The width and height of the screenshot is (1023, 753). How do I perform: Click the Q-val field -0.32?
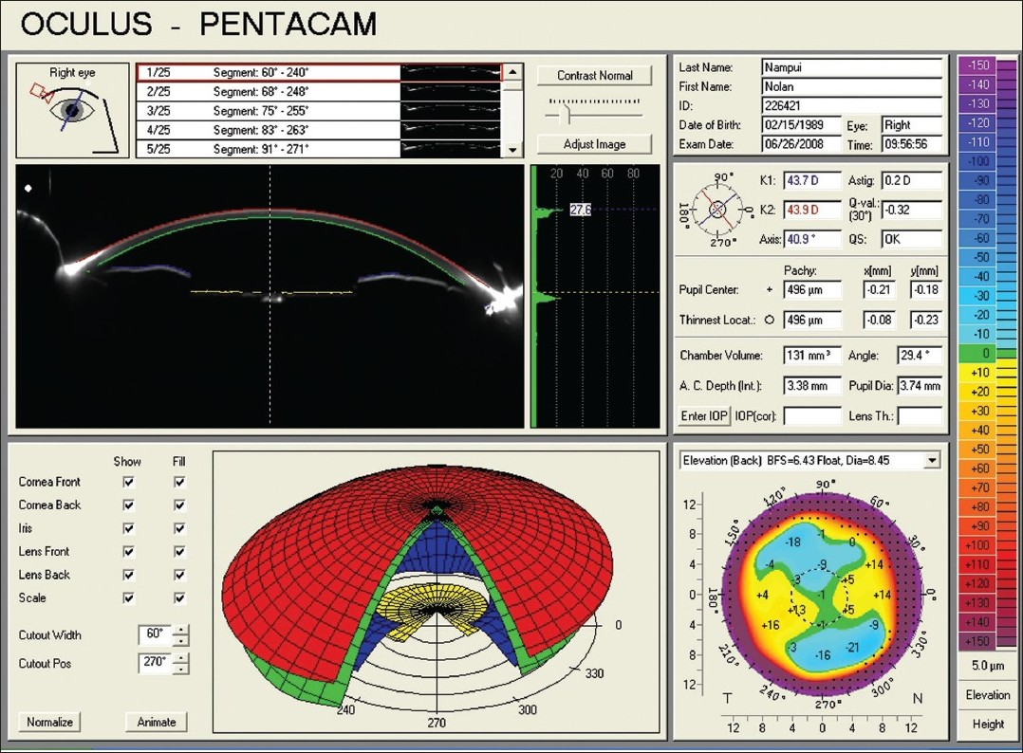coord(912,210)
